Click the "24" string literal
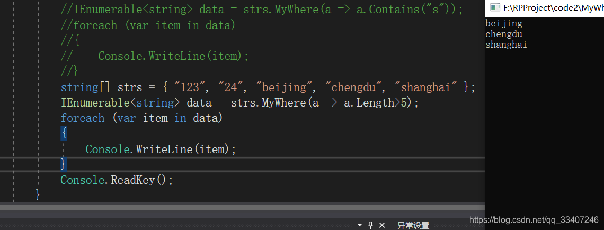Viewport: 604px width, 230px height. pos(230,87)
